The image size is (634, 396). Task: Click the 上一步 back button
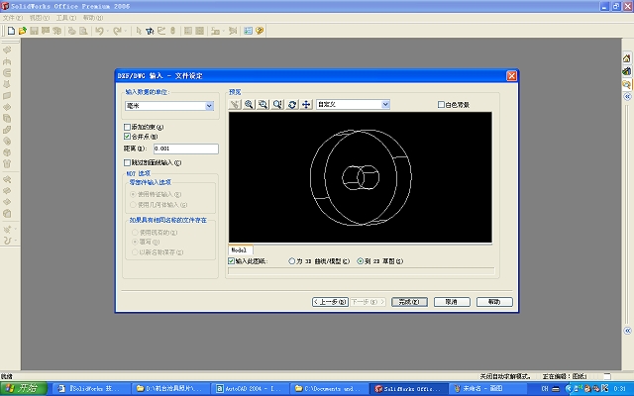coord(330,302)
